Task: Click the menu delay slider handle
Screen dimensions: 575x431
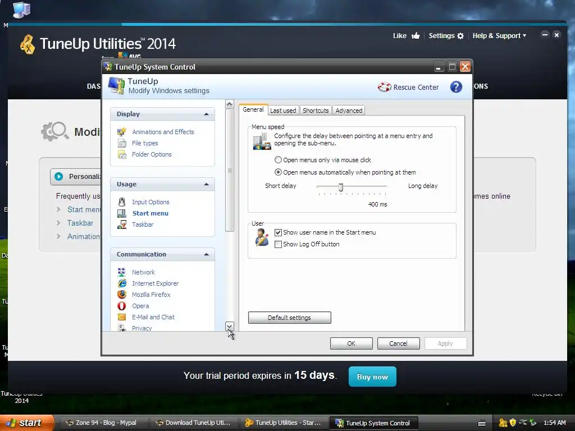Action: pos(341,187)
